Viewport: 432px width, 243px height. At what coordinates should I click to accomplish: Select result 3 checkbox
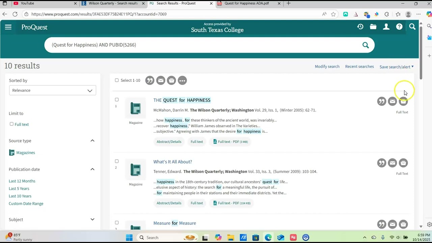tap(117, 222)
